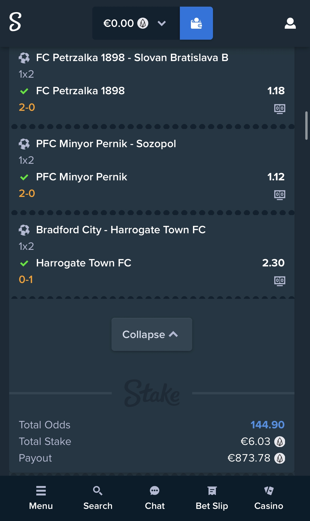Viewport: 310px width, 521px height.
Task: Open the Menu tab
Action: click(x=41, y=498)
